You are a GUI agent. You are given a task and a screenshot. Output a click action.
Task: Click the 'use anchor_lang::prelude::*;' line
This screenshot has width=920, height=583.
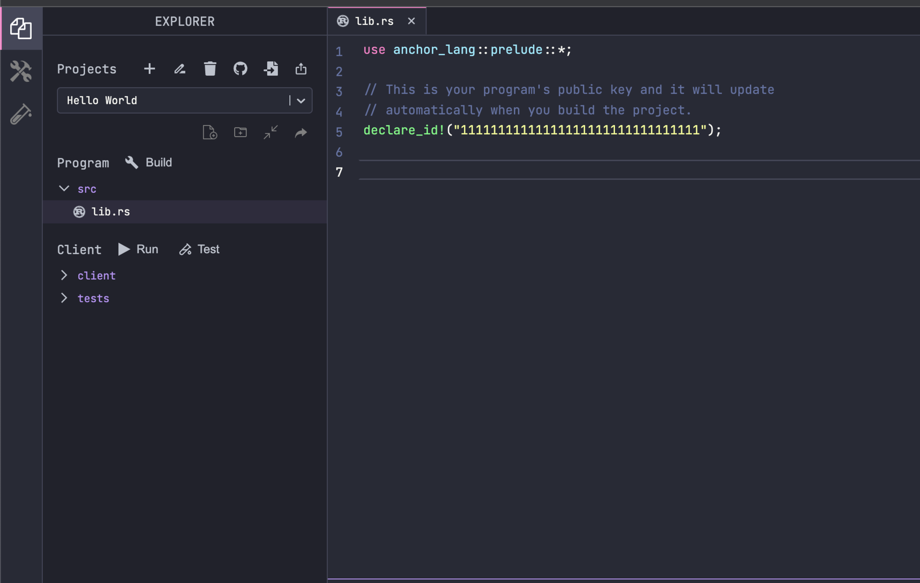(x=467, y=50)
